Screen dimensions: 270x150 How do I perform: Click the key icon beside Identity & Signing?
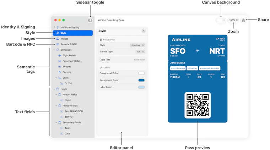coord(58,27)
